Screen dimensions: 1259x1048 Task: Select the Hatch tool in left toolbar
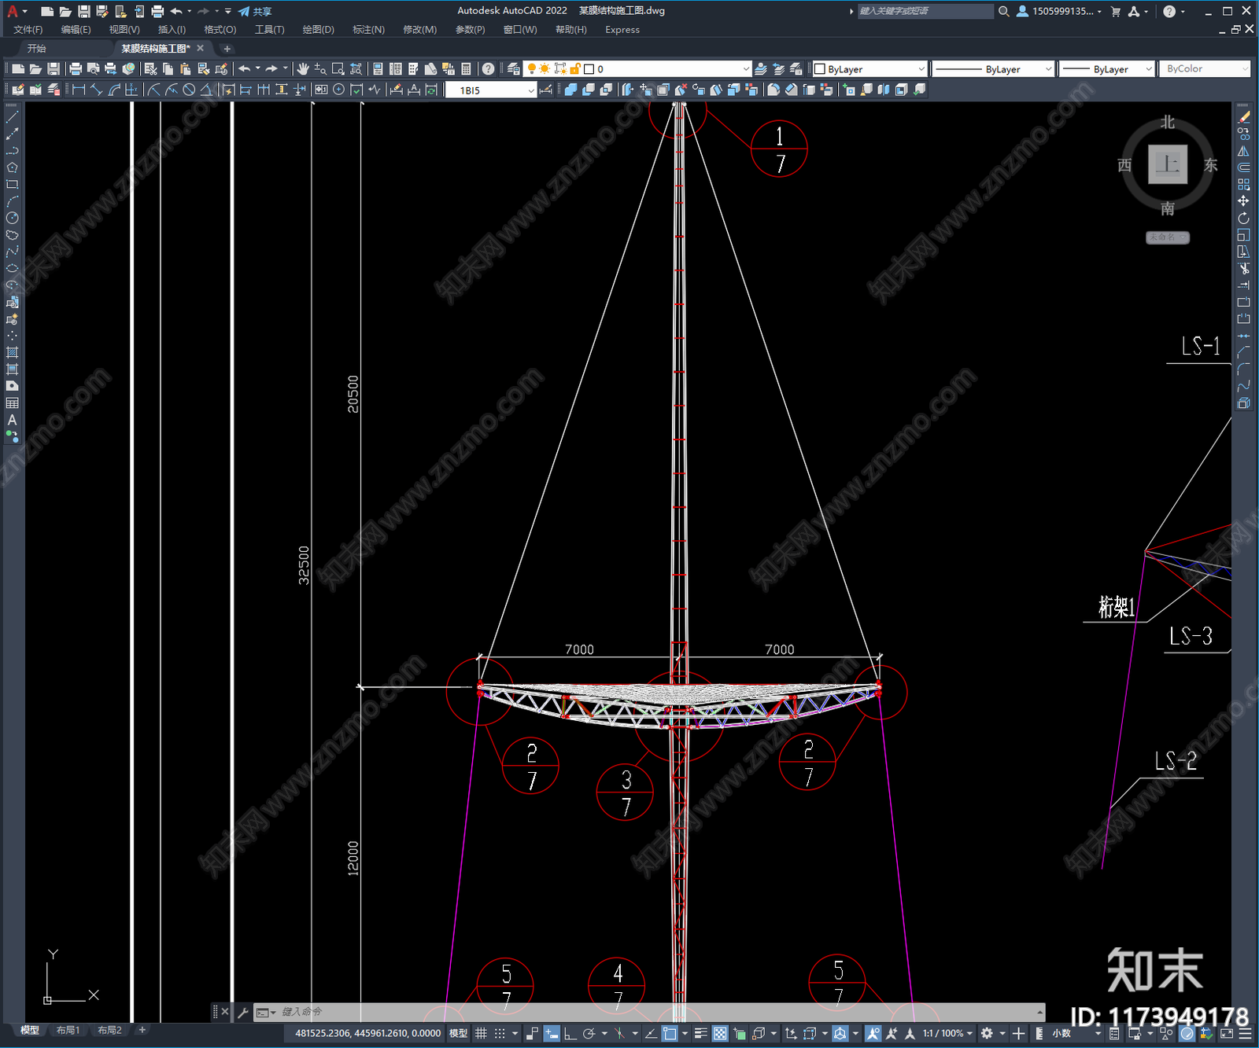[x=12, y=353]
